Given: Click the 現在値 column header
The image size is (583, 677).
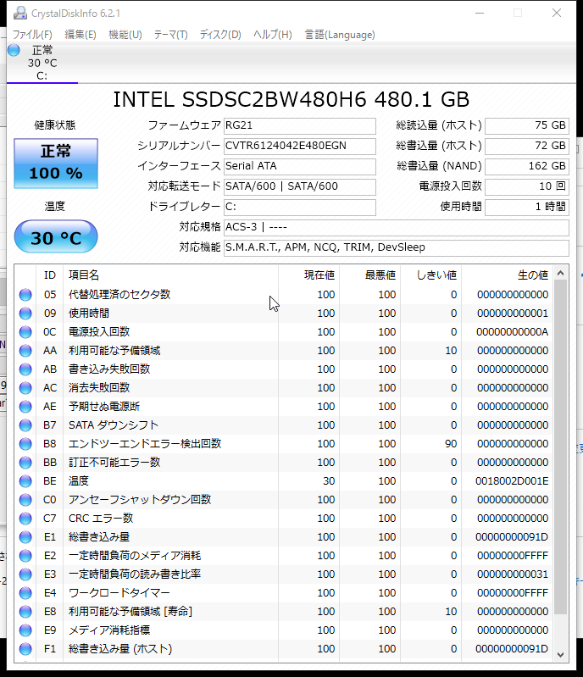Looking at the screenshot, I should pos(308,275).
